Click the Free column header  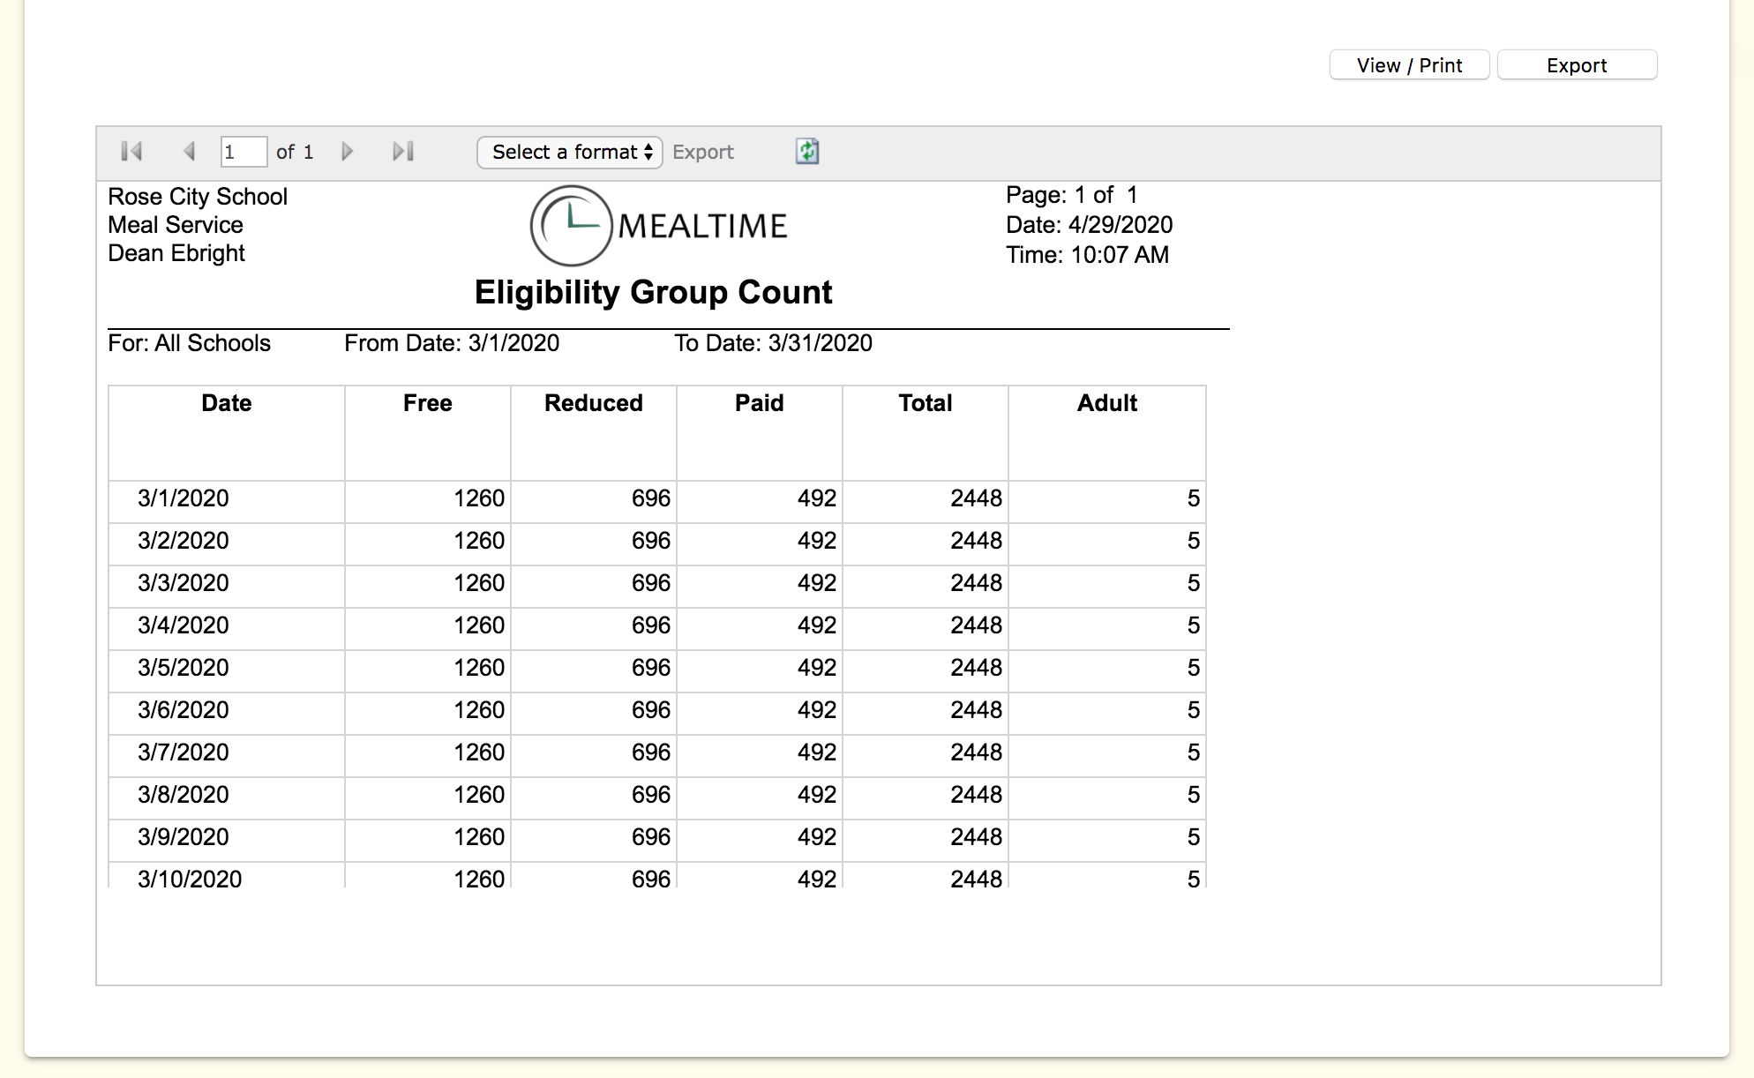coord(427,403)
